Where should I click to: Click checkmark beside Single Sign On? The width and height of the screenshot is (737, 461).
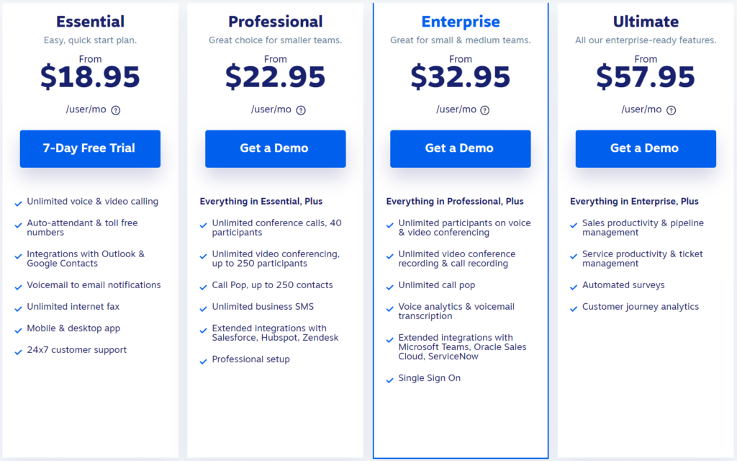click(389, 380)
